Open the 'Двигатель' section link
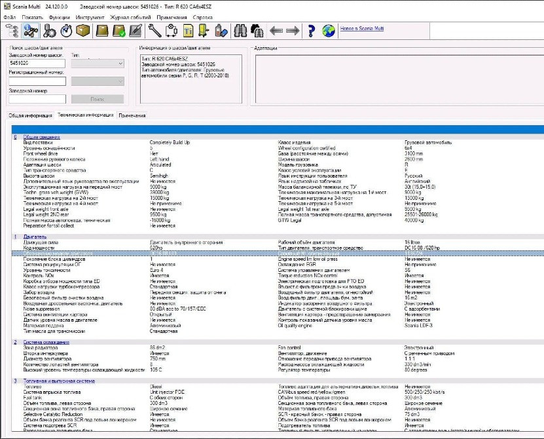544x439 pixels. 35,237
